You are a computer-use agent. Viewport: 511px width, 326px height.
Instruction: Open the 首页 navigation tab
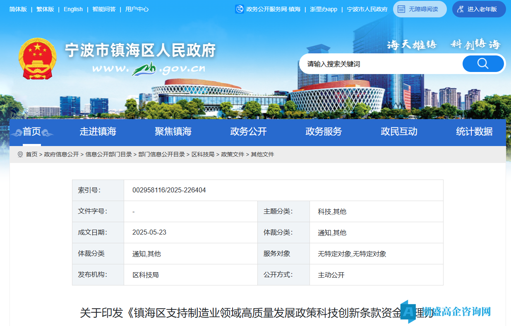point(32,132)
